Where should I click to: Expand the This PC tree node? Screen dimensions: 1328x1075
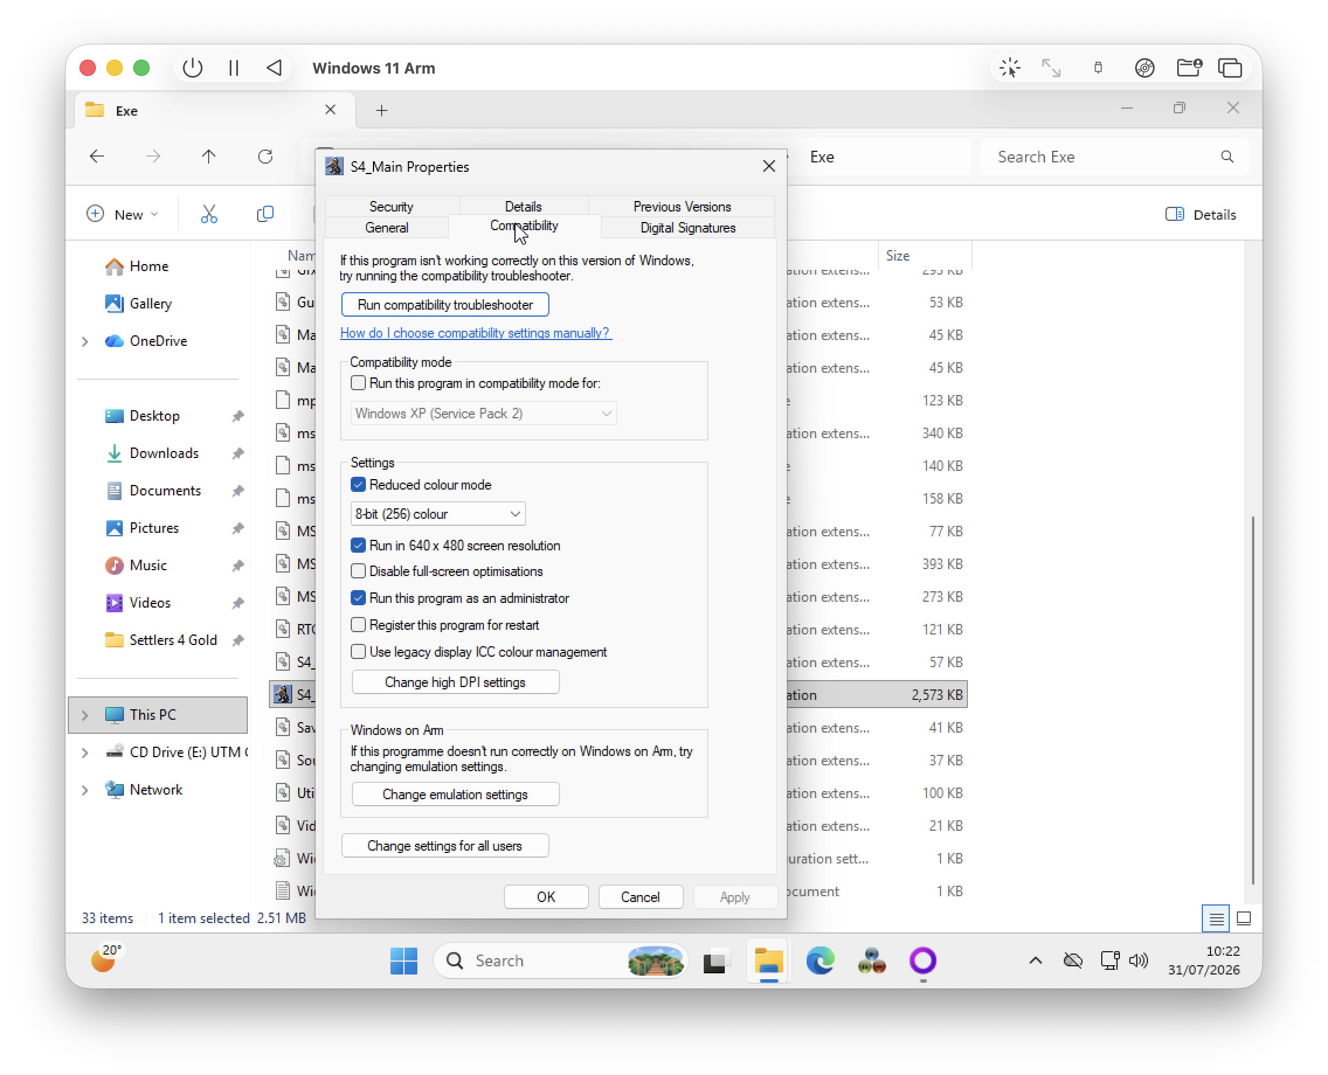[x=85, y=715]
